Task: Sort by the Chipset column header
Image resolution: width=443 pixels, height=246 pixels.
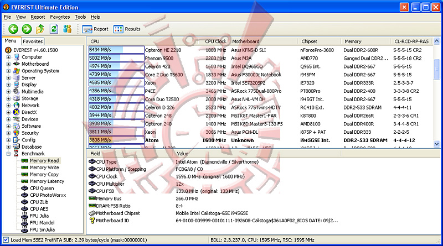Action: pos(309,41)
